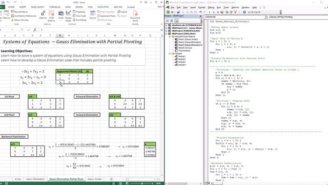Open the Document Panel
Viewport: 328px width, 185px height.
click(135, 16)
